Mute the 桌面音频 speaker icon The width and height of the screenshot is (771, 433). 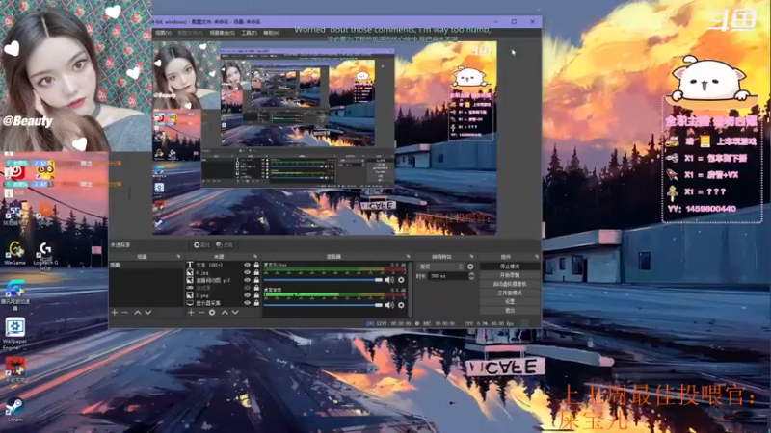coord(389,305)
